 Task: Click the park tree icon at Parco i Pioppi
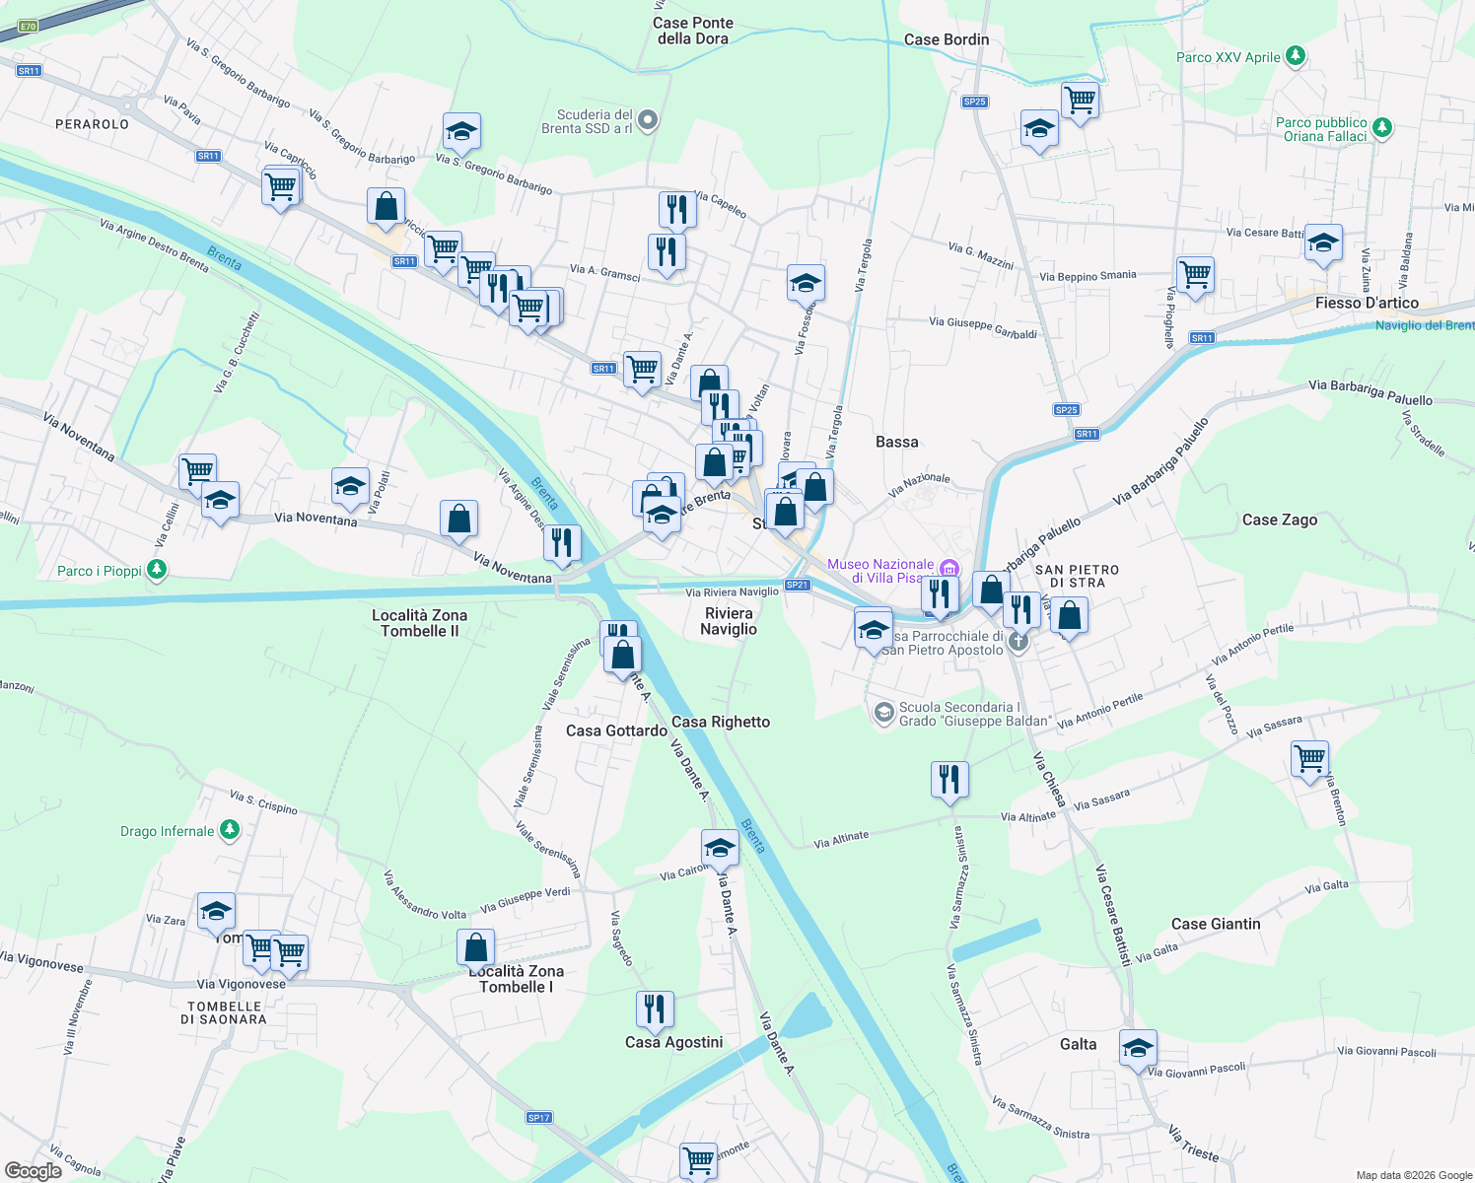158,570
